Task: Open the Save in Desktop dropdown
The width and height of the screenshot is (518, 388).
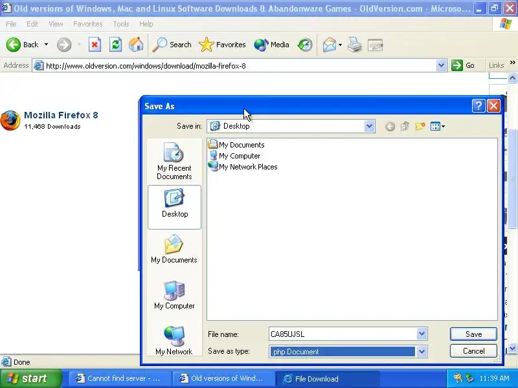Action: pyautogui.click(x=369, y=126)
